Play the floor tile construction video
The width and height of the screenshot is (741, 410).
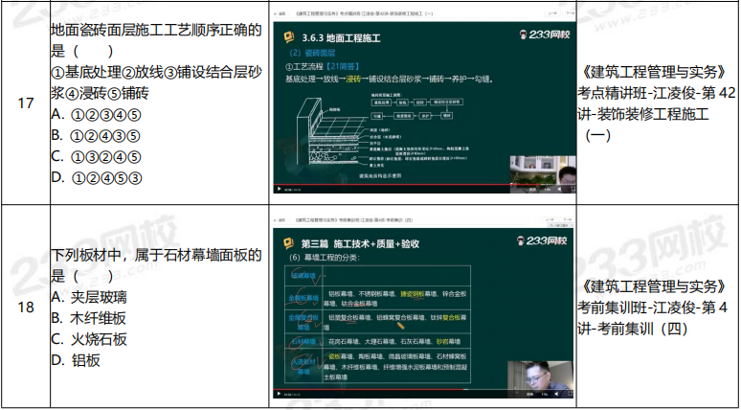(x=278, y=190)
